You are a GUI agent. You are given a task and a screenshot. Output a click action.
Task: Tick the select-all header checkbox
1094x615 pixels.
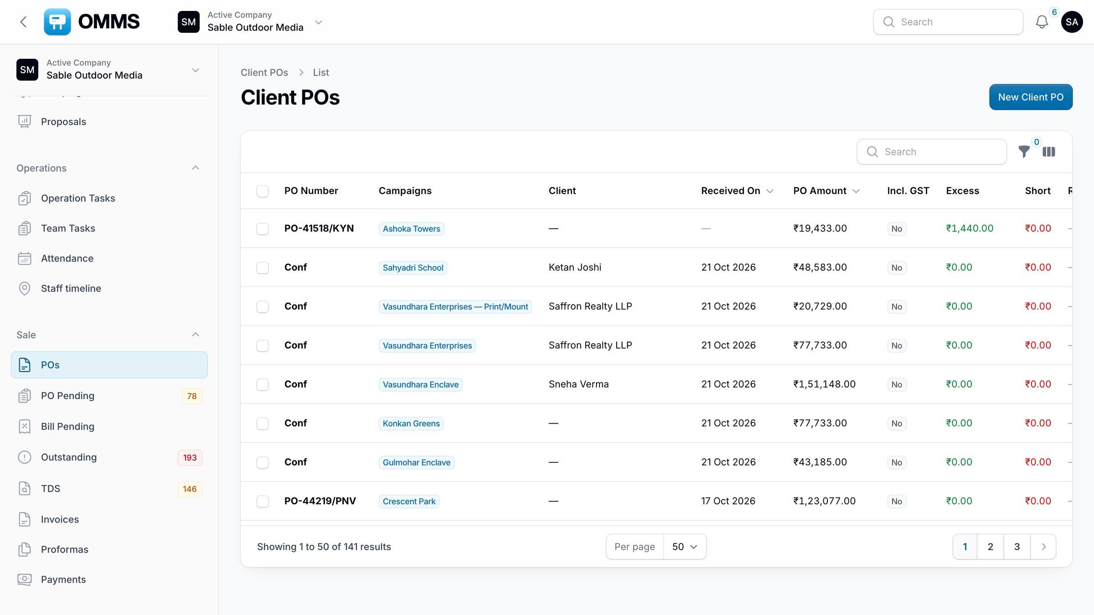[x=263, y=191]
